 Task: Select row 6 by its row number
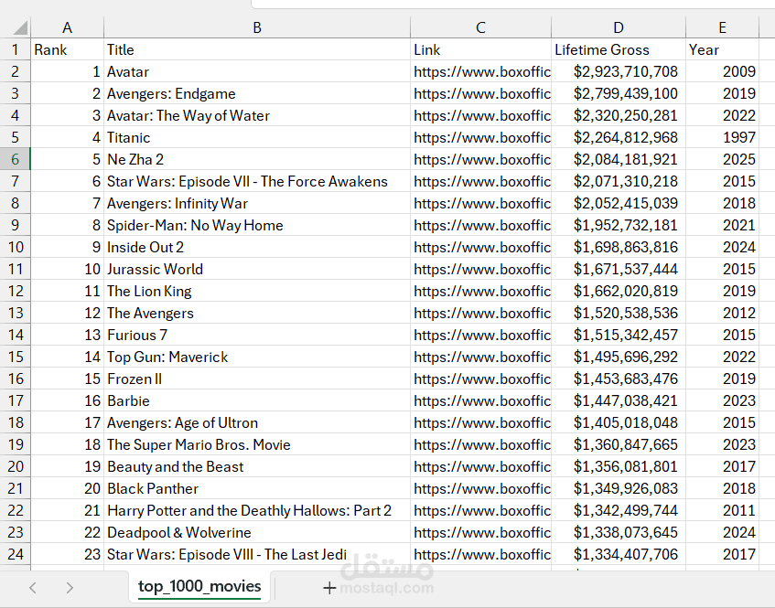[x=15, y=159]
